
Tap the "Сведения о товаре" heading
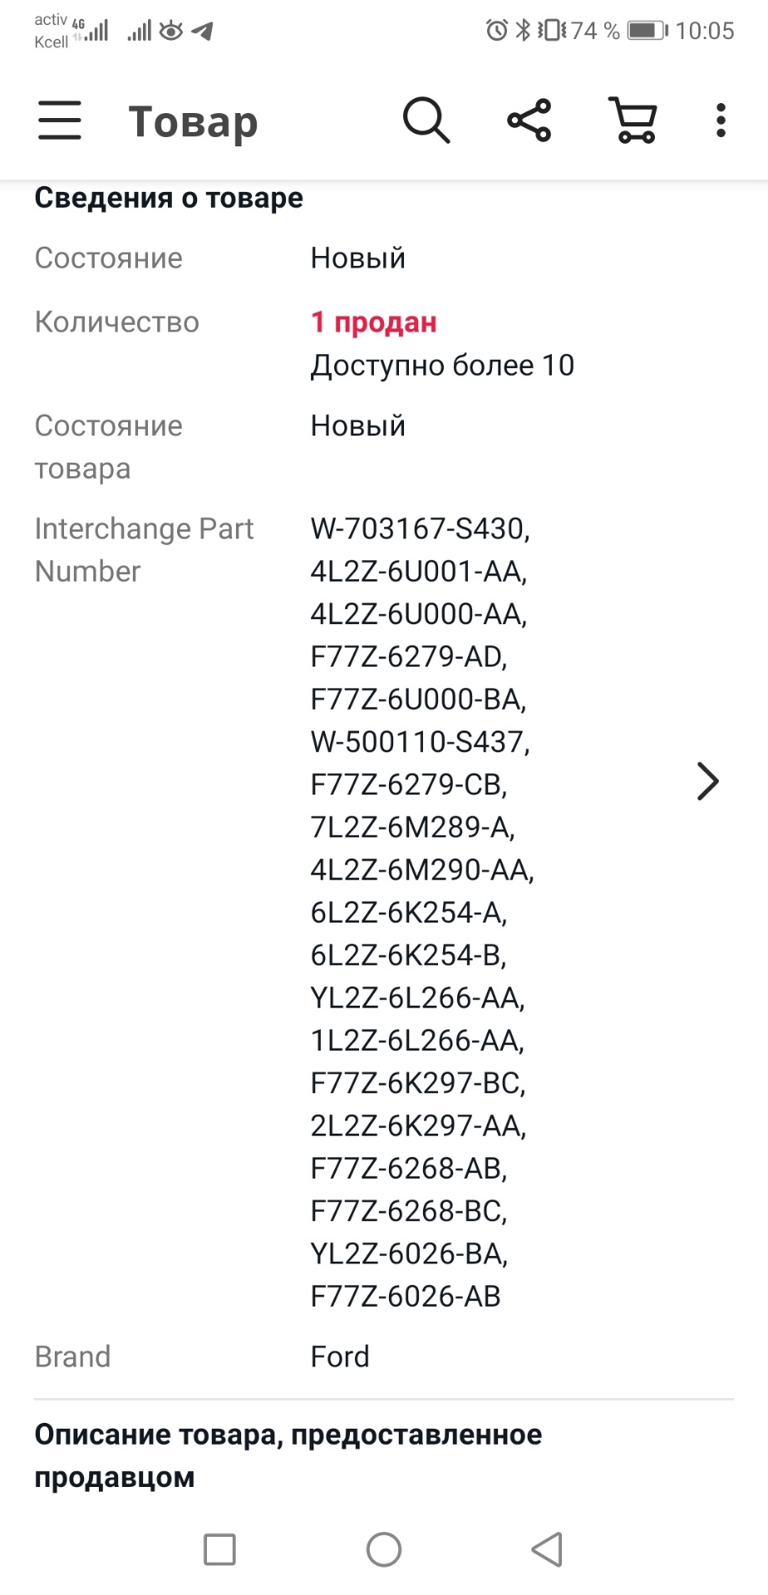(169, 198)
